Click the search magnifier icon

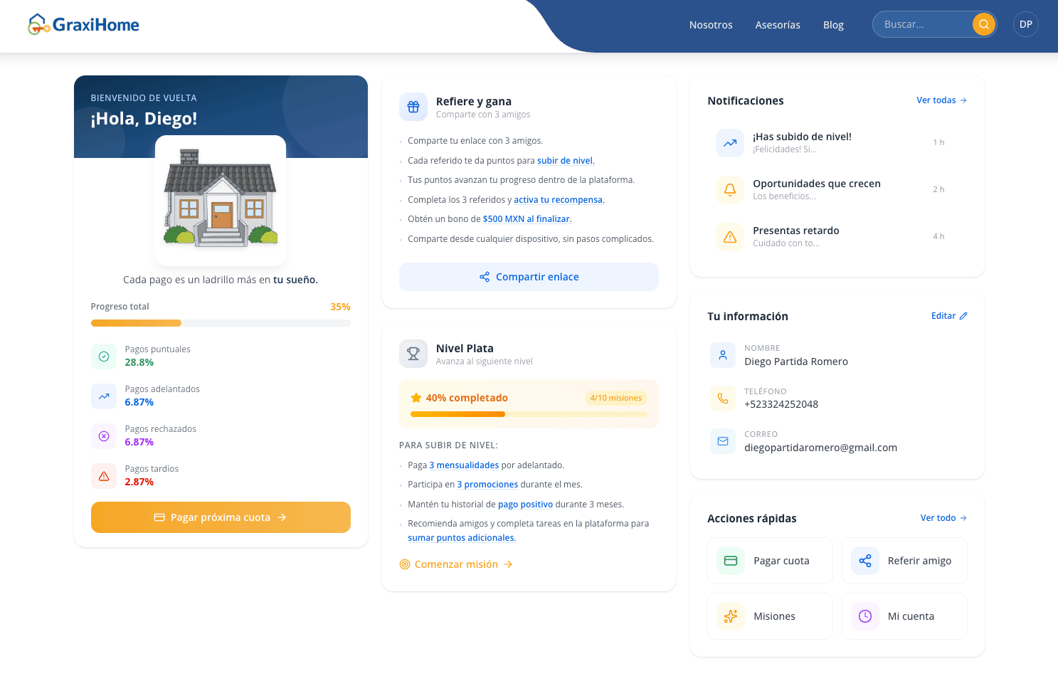(983, 23)
